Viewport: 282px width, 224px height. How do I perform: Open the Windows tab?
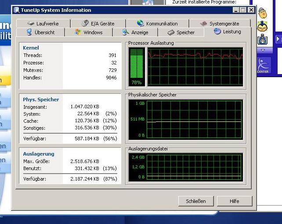89,32
